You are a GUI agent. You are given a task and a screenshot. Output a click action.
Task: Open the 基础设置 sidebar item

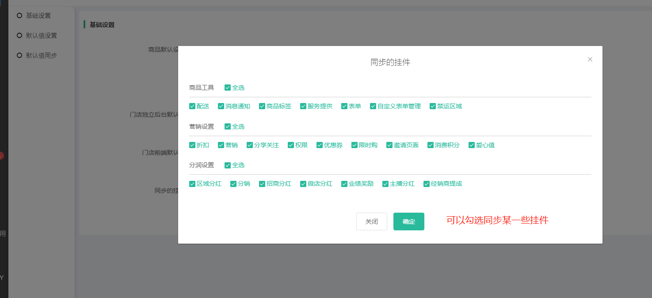click(x=38, y=15)
